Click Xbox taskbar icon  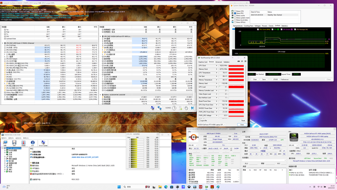pyautogui.click(x=189, y=187)
